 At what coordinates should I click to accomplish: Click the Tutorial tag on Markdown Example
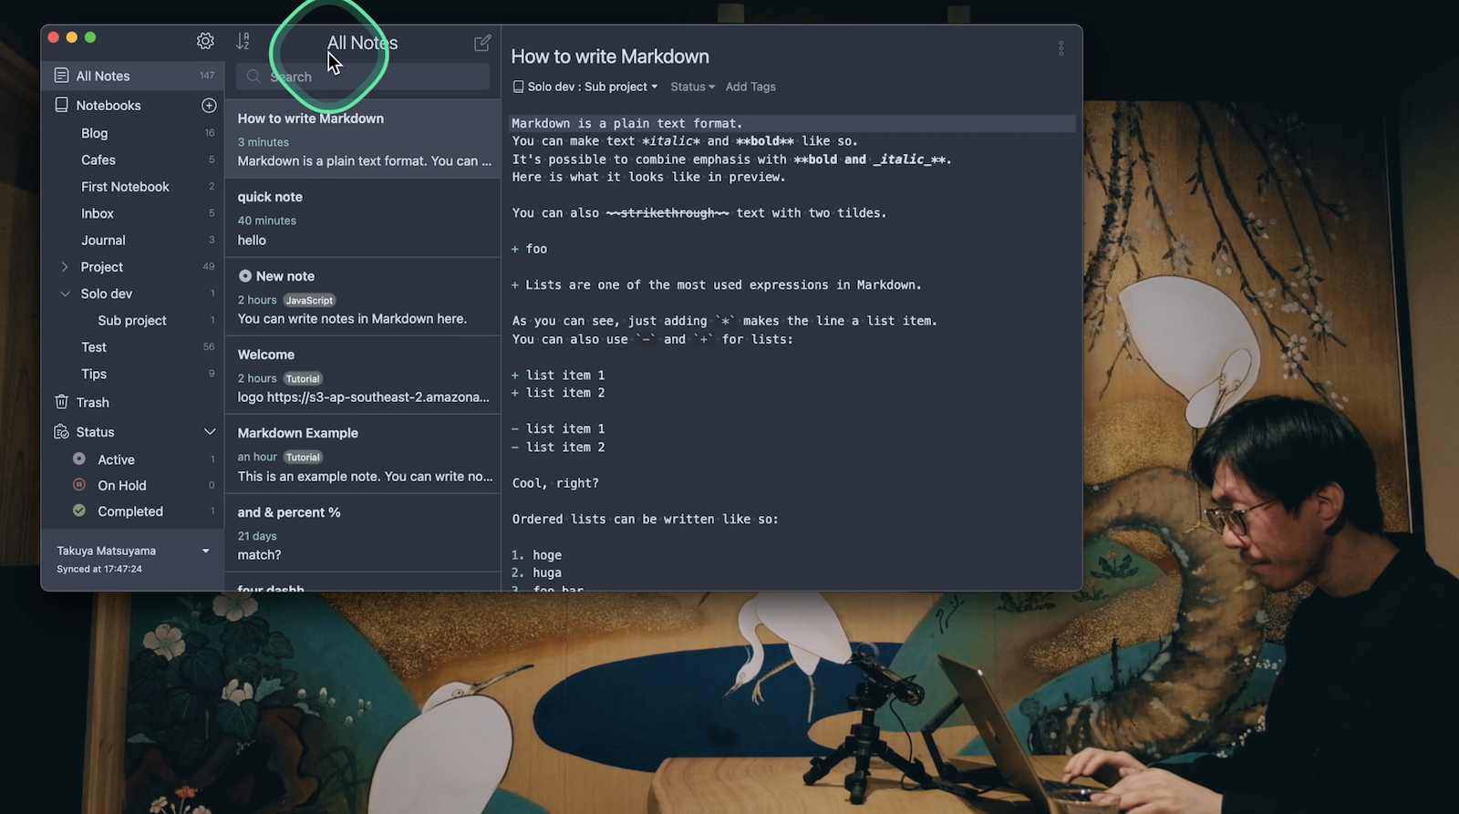point(303,457)
